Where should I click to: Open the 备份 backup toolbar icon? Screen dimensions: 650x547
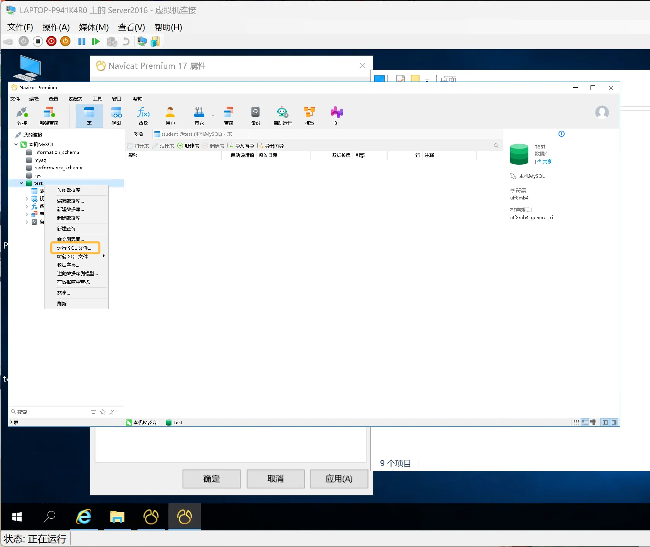[255, 116]
